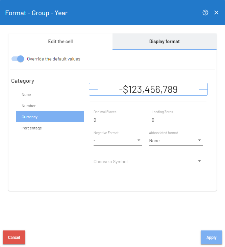The height and width of the screenshot is (247, 225).
Task: Open the Negative Format dropdown
Action: pyautogui.click(x=118, y=141)
